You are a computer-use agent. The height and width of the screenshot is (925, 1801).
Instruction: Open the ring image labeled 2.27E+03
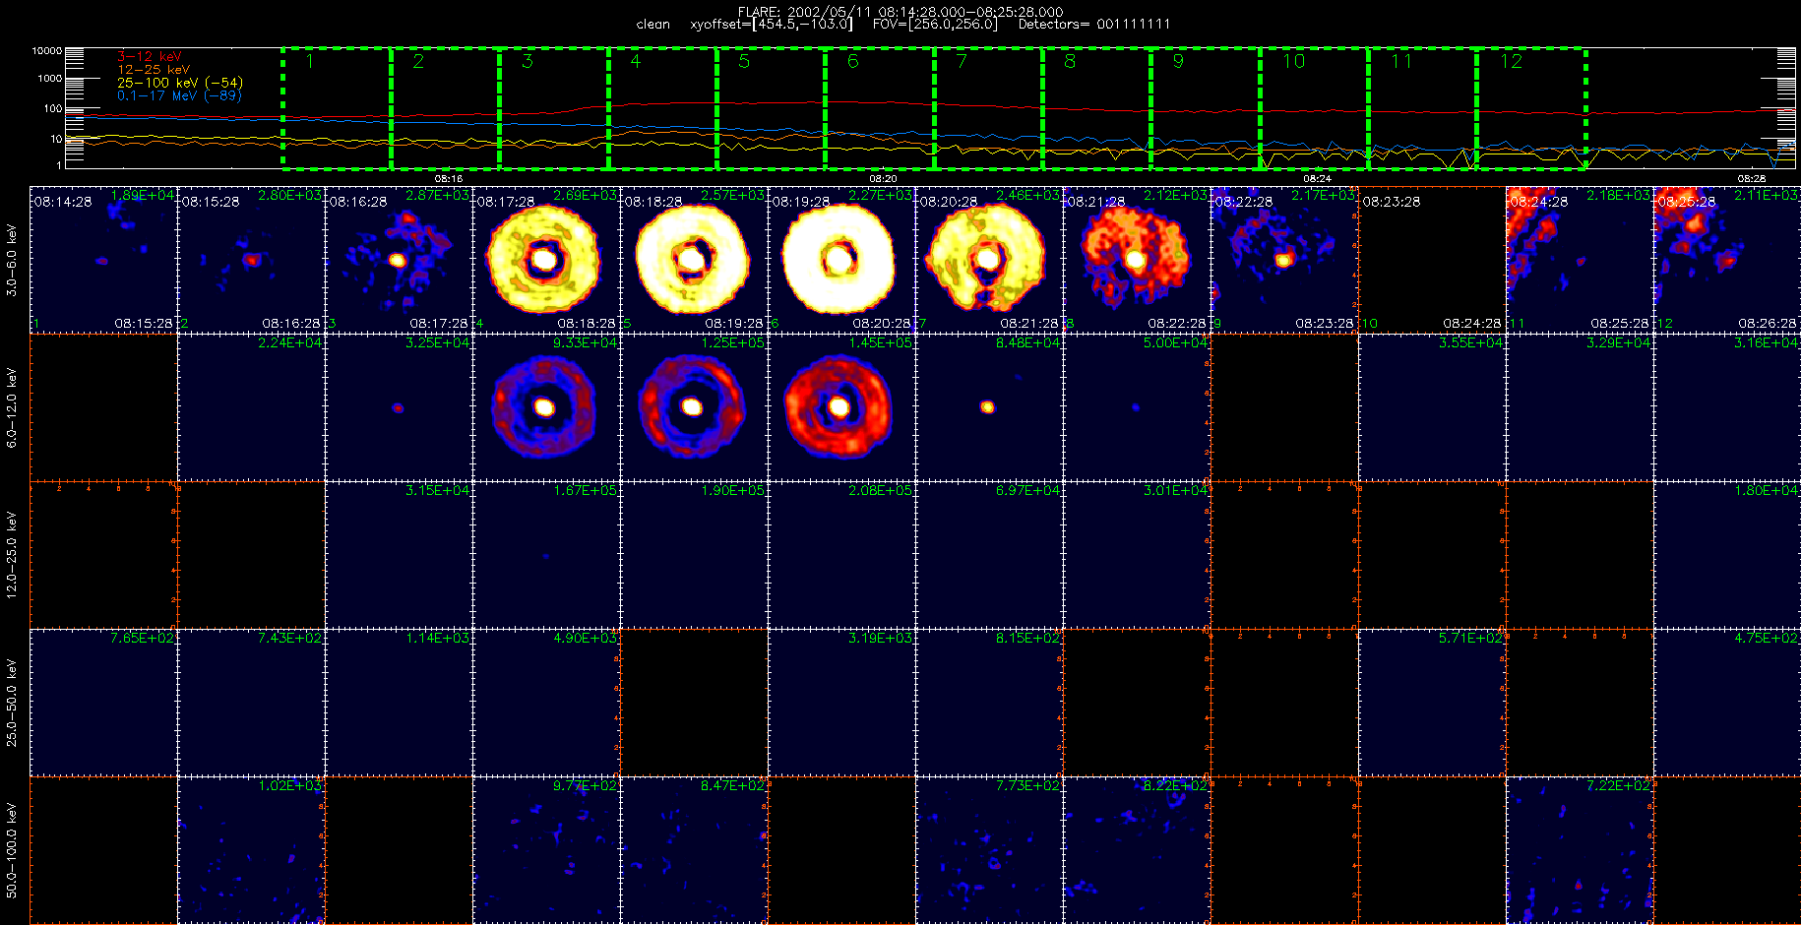point(842,260)
